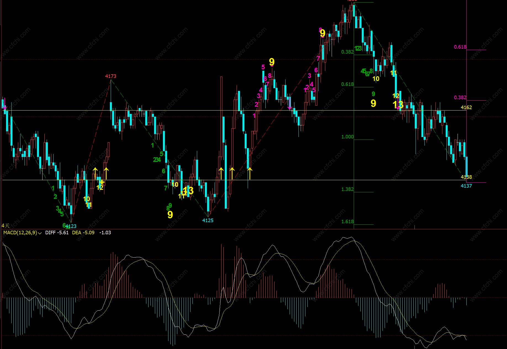
Task: Click the 4138 yellow price label
Action: 466,177
